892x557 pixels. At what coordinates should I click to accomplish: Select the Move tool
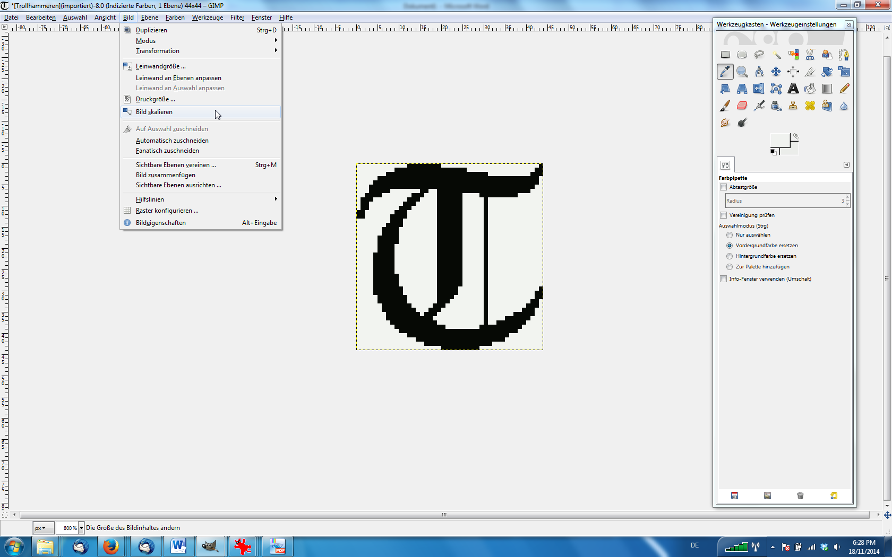coord(776,72)
